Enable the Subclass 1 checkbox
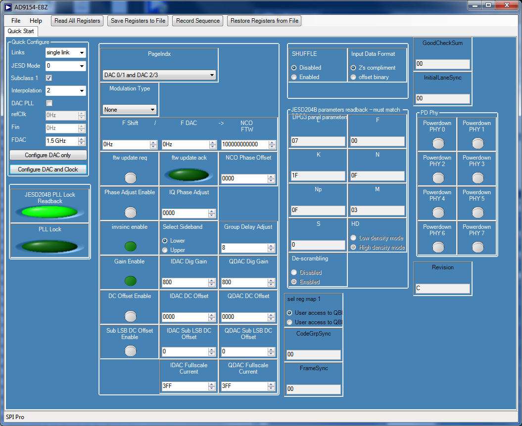Viewport: 522px width, 426px height. click(49, 78)
